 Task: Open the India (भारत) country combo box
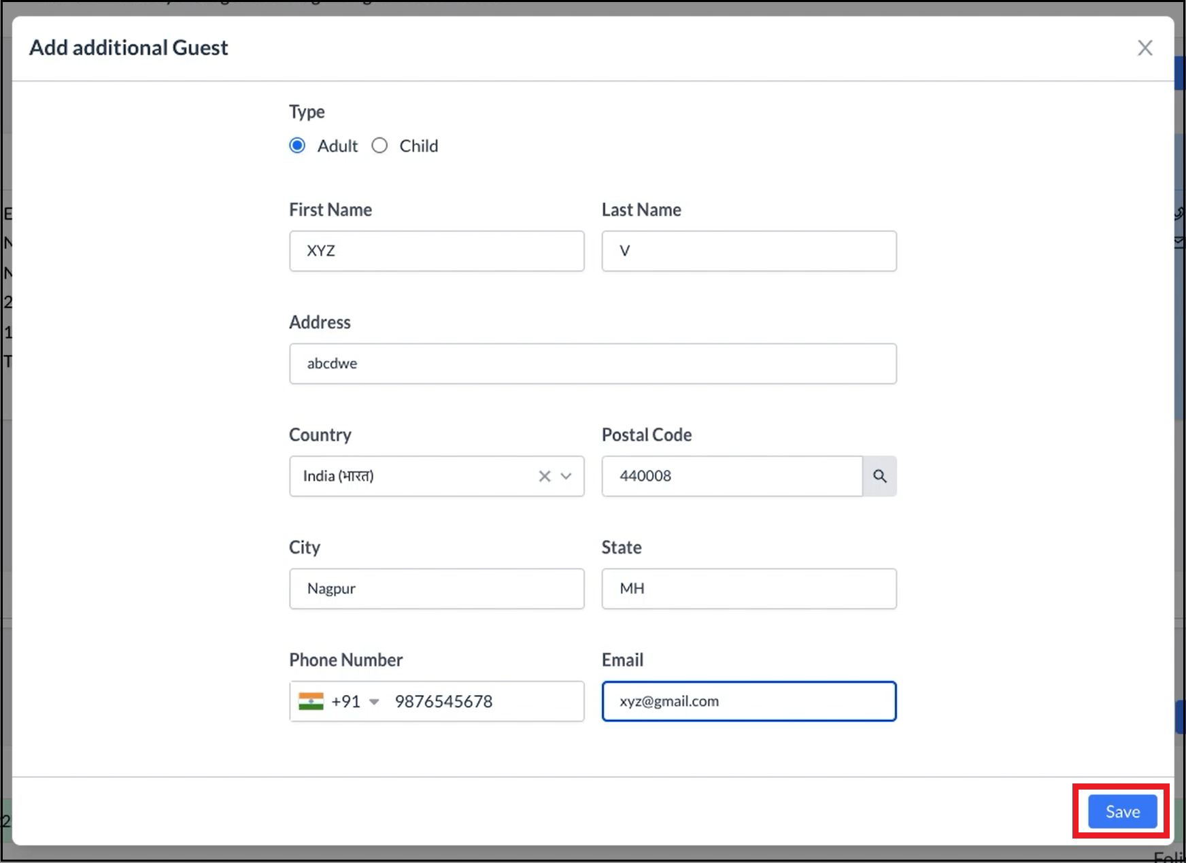pyautogui.click(x=422, y=476)
